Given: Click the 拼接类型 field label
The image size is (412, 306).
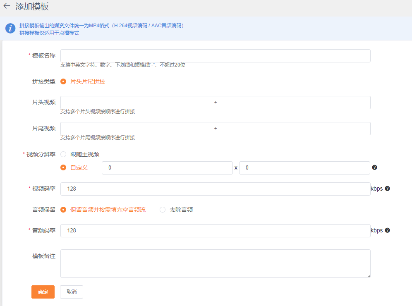Looking at the screenshot, I should (x=44, y=81).
